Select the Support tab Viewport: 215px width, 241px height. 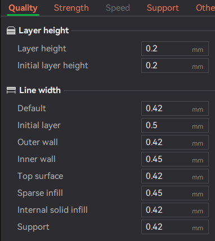click(x=163, y=8)
